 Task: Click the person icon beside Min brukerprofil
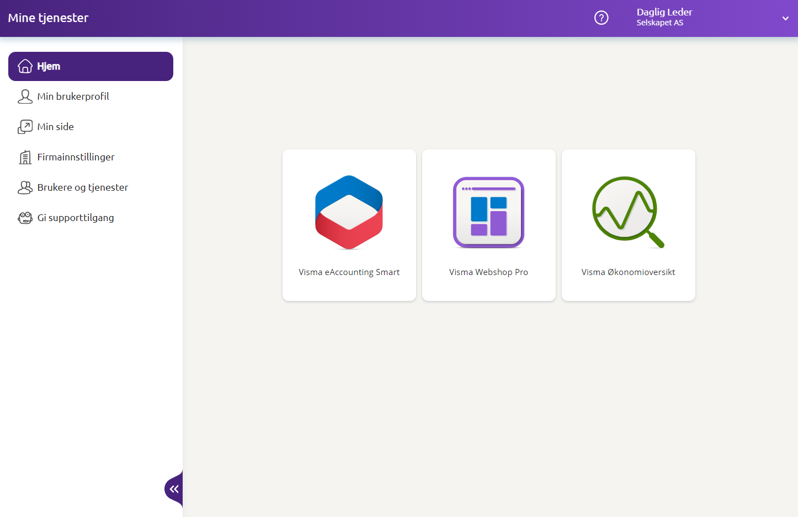[x=25, y=96]
